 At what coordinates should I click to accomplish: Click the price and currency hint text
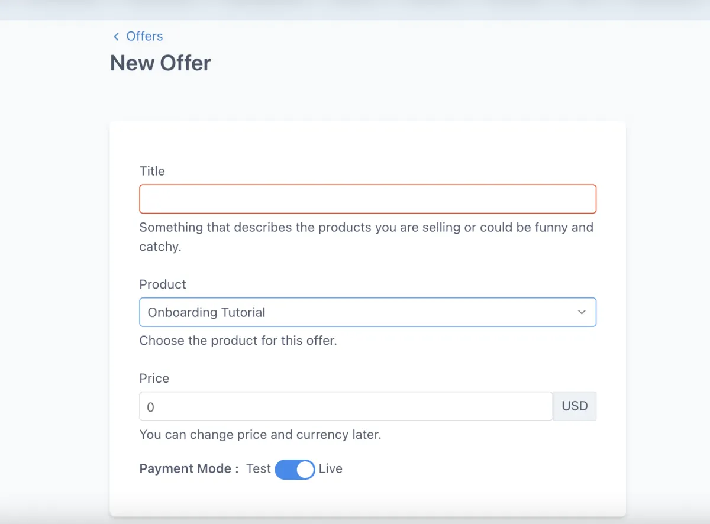click(260, 435)
